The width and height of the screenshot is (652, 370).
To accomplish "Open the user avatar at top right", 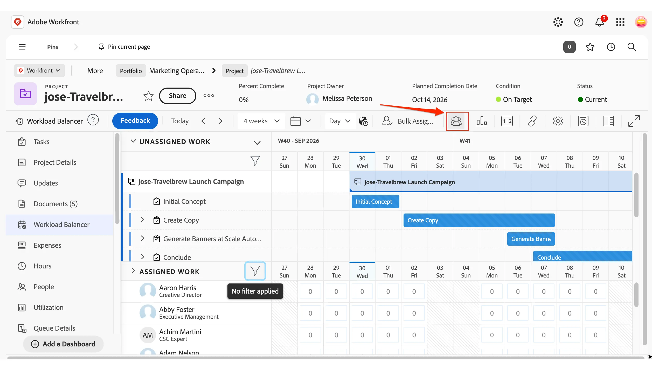I will coord(641,22).
